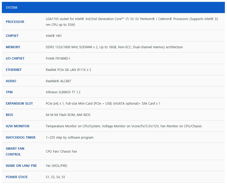
Task: Click the I/O CHIPSET label
Action: 15,59
